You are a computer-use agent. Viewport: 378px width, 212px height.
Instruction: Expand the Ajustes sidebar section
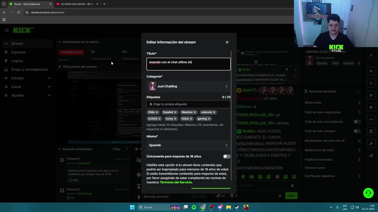tap(28, 95)
